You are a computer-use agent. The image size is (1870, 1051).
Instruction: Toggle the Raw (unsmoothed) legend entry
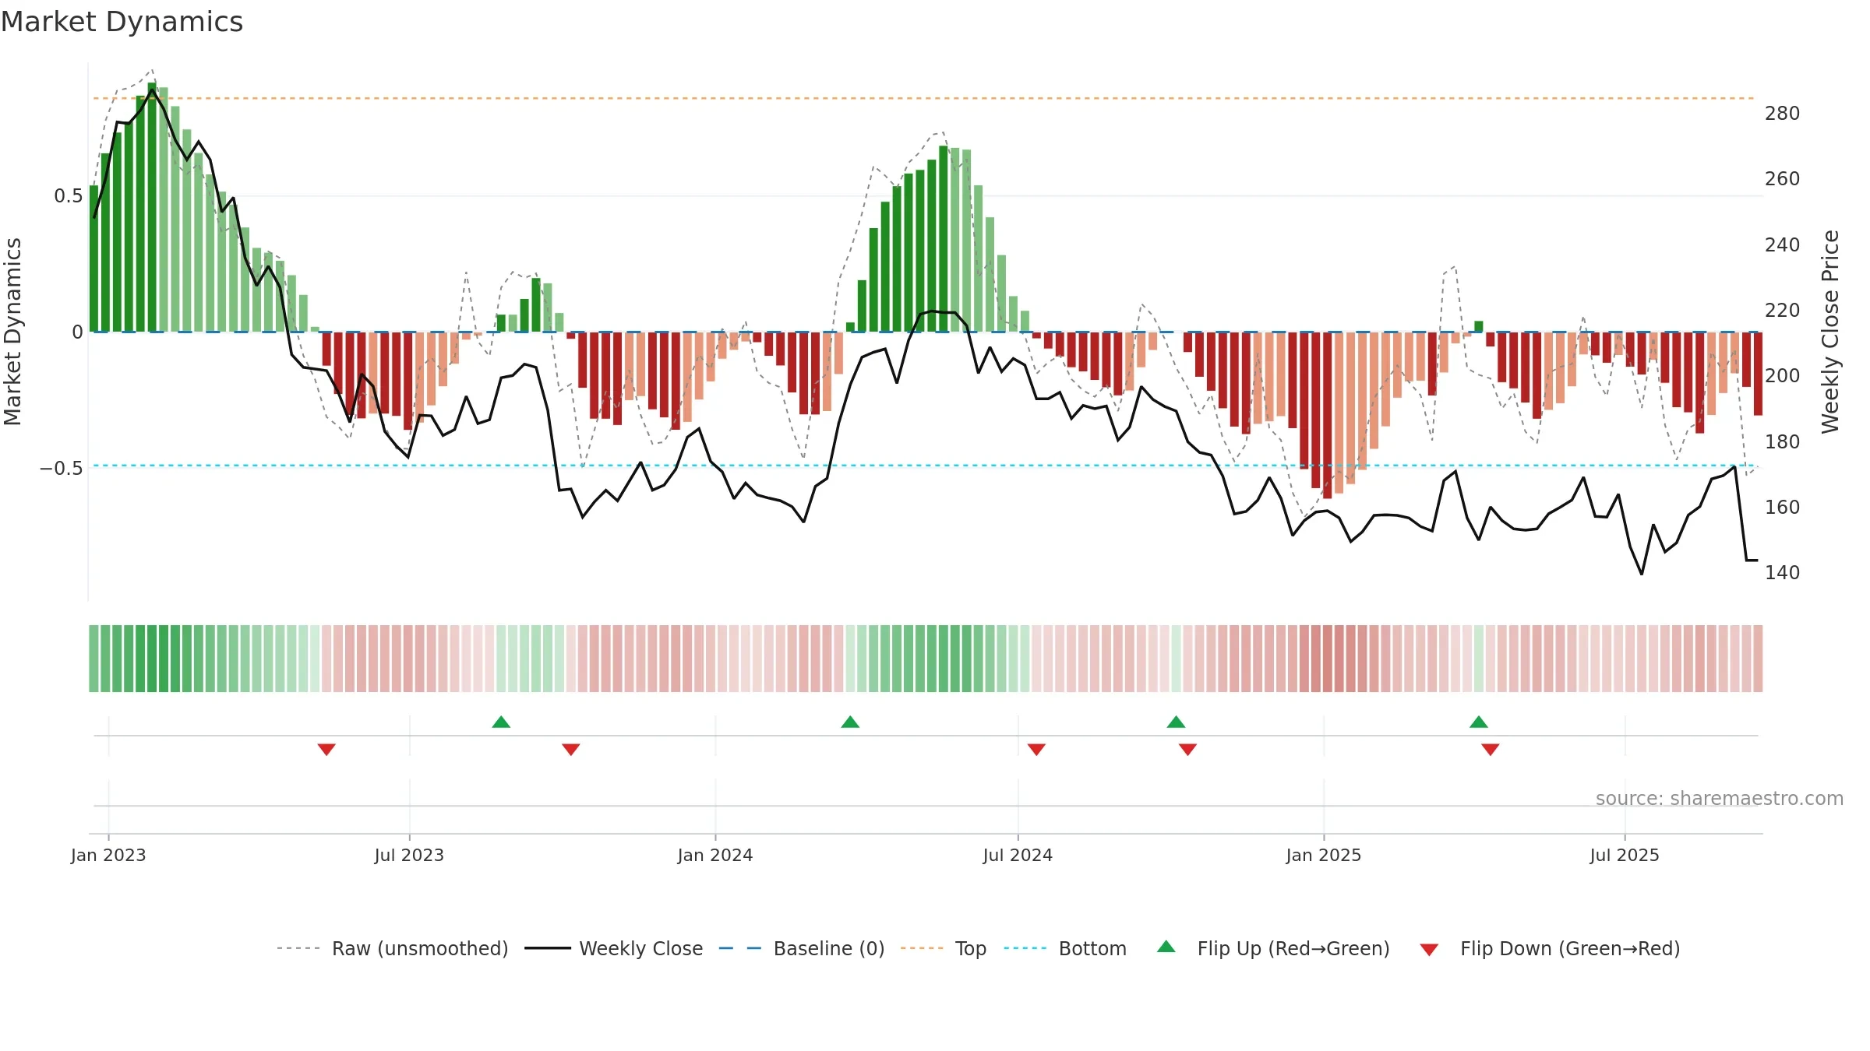point(393,948)
